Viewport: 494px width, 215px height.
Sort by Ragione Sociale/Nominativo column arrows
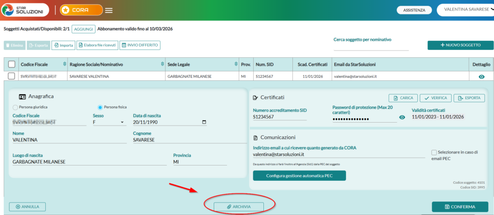[162, 64]
